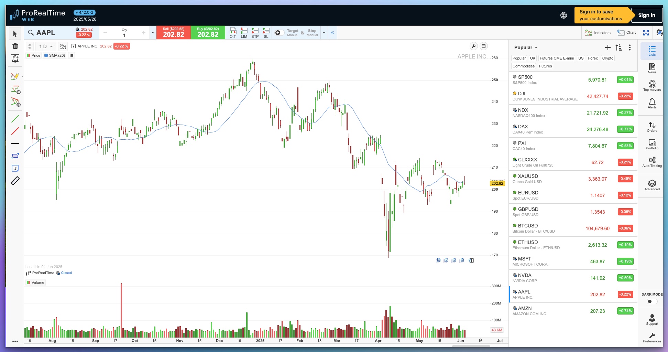Open the Auto Trading panel

click(651, 161)
